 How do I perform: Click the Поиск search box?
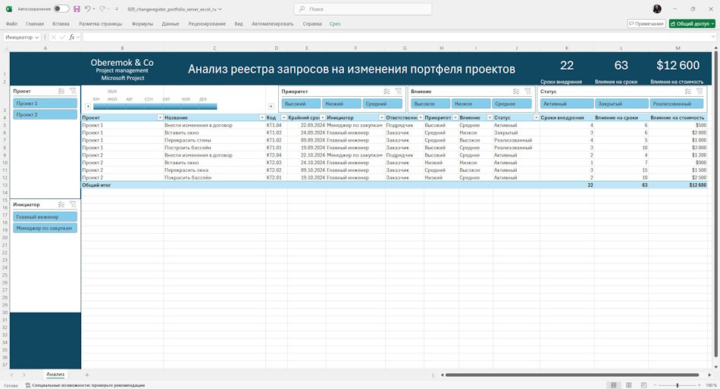(363, 9)
